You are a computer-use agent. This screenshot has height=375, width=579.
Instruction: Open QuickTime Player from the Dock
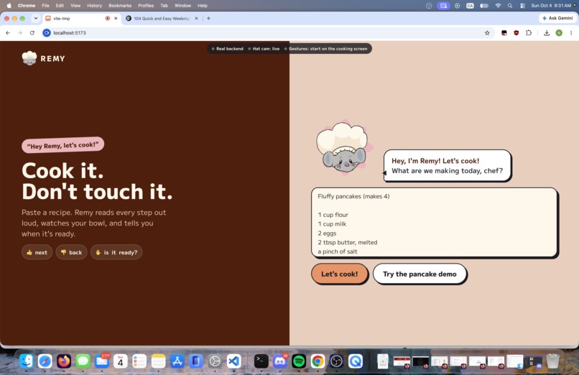pyautogui.click(x=355, y=361)
